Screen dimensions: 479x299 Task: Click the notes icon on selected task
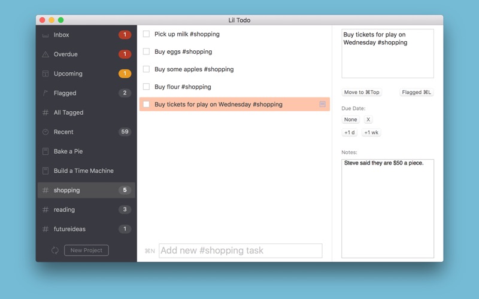(322, 104)
